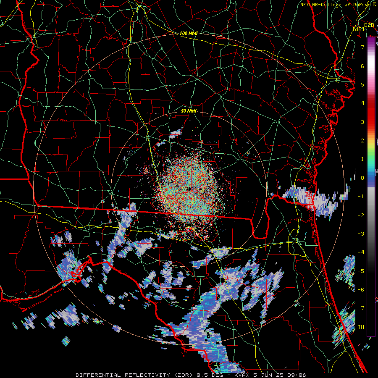Click the 2 value on the color scale
This screenshot has width=378, height=378.
362,141
